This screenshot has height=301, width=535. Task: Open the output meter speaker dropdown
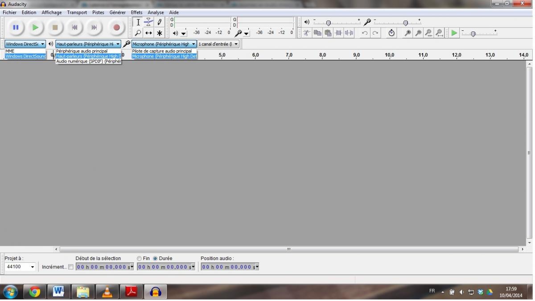pos(184,33)
